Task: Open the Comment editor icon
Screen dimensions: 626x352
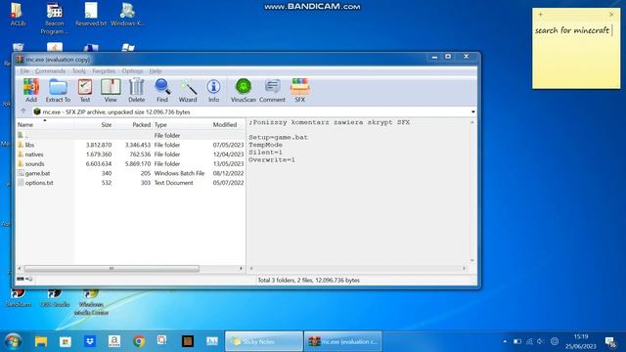Action: tap(272, 90)
